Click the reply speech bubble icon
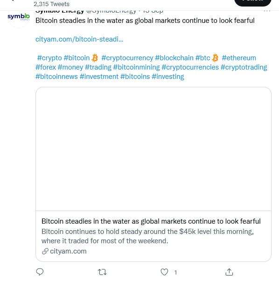Image resolution: width=279 pixels, height=282 pixels. tap(40, 272)
